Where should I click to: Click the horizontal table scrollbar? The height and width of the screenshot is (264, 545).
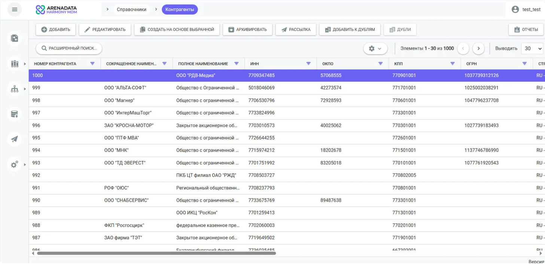(x=156, y=253)
